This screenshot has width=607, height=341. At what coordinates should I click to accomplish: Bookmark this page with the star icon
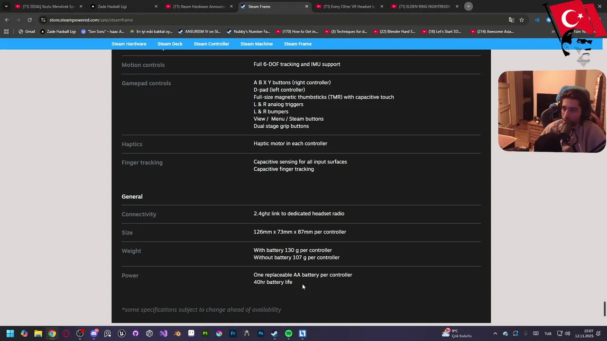pyautogui.click(x=522, y=20)
